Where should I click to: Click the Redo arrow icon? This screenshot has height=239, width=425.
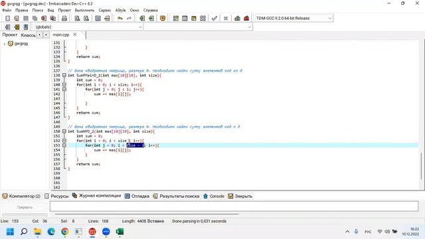[x=129, y=19]
